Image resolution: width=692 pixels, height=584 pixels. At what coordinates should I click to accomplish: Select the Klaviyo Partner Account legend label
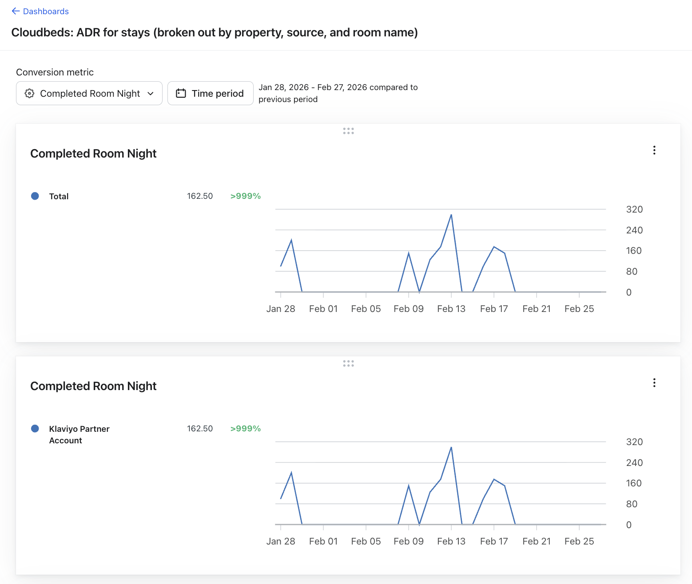pos(79,434)
